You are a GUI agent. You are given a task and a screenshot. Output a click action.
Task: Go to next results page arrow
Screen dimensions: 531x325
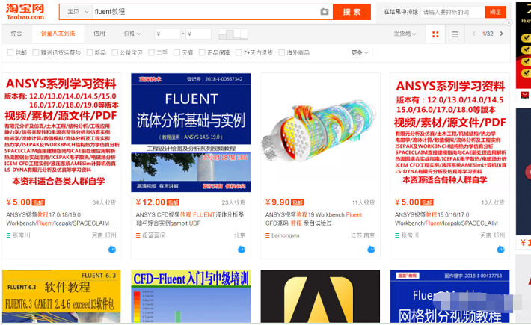(502, 34)
